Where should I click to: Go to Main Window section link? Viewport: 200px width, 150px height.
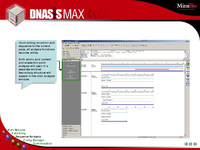(x=16, y=130)
